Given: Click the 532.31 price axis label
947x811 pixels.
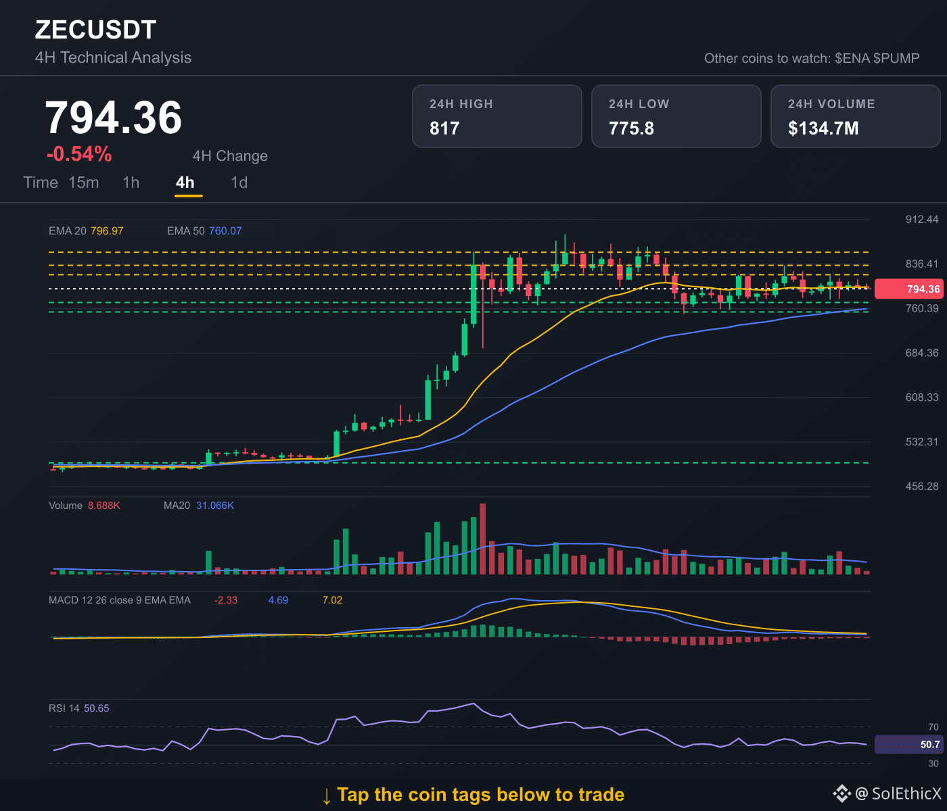Looking at the screenshot, I should point(922,442).
